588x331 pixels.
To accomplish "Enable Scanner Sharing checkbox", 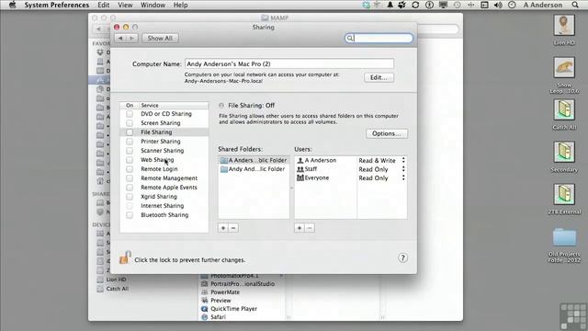I will tap(130, 151).
